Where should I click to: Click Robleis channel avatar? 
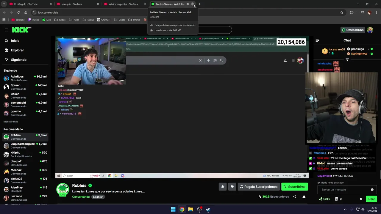point(63,190)
